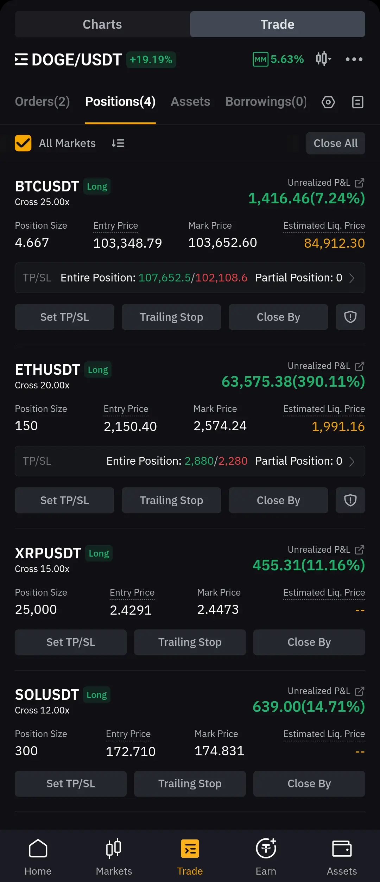This screenshot has height=882, width=380.
Task: Open the candlestick chart settings icon
Action: click(x=323, y=59)
